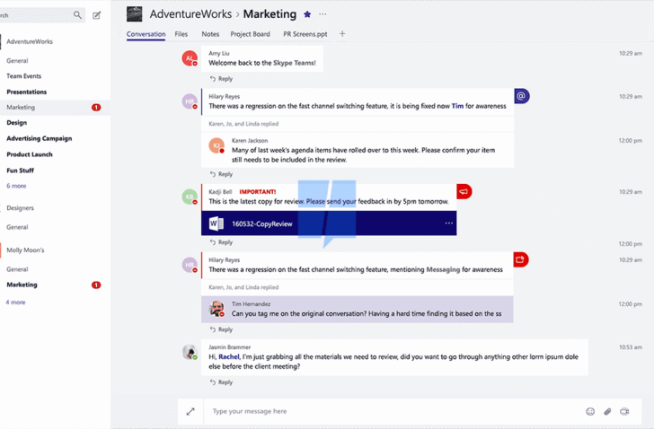Reply to Kadji Bell's important message
Screen dimensions: 654x429
tap(222, 242)
